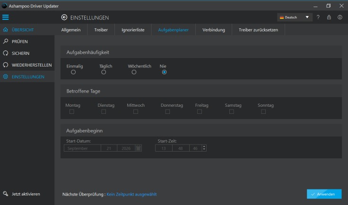The image size is (348, 205).
Task: Click the lock icon in header
Action: pyautogui.click(x=329, y=17)
